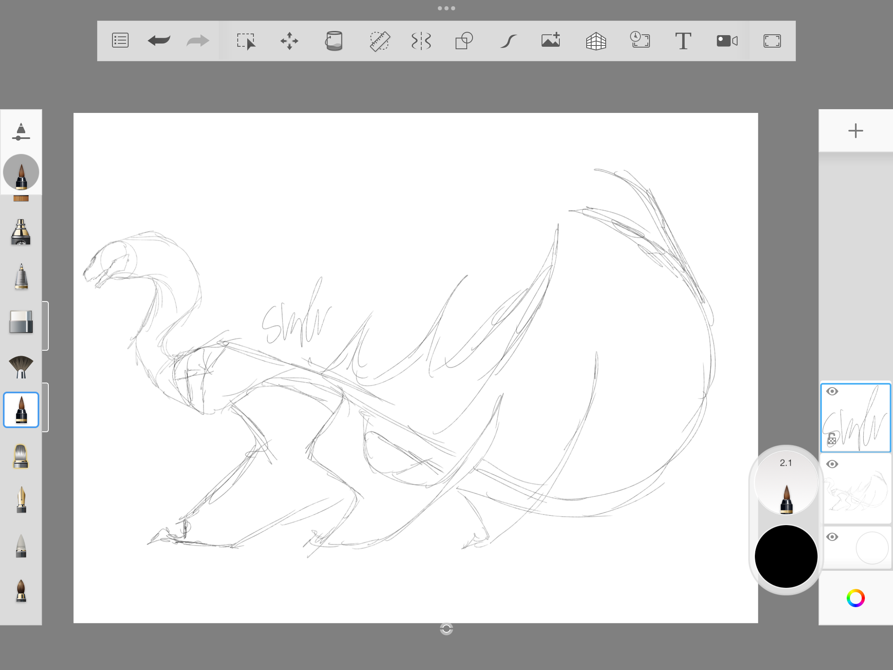Screen dimensions: 893x670
Task: Tap the canvas rotation reset icon
Action: point(446,629)
